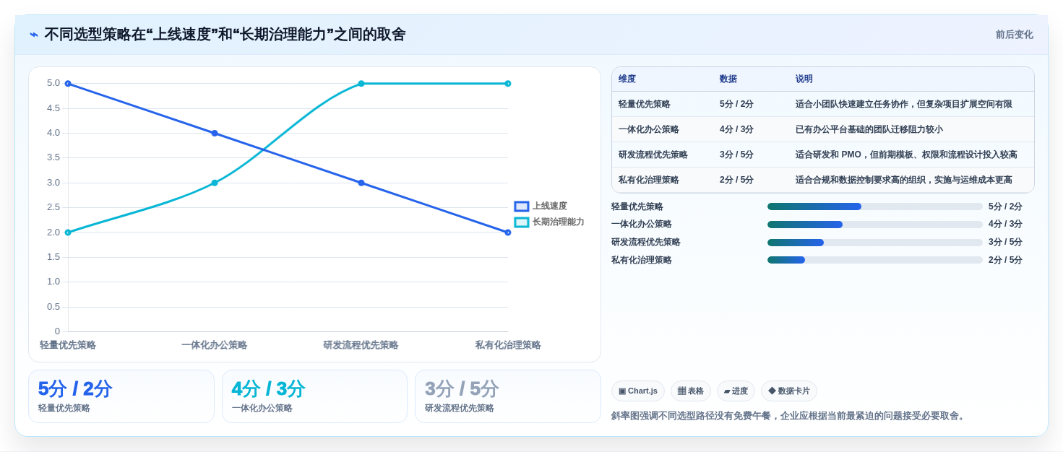This screenshot has height=452, width=1063.
Task: Click the 进度 tag chip
Action: click(736, 391)
